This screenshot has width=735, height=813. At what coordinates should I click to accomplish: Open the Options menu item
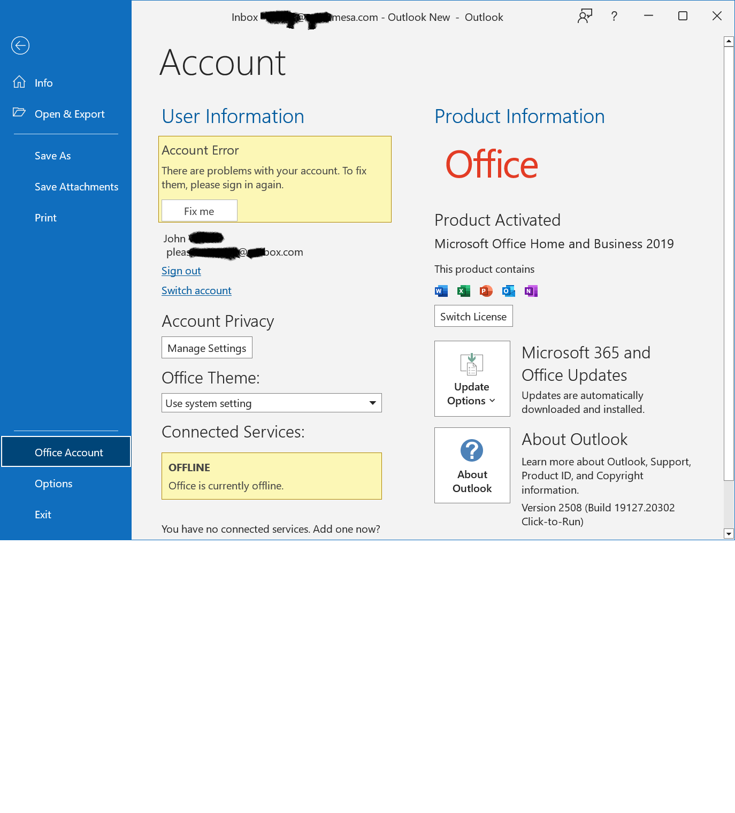coord(53,483)
